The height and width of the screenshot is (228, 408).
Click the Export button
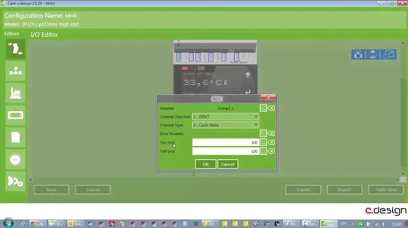point(344,190)
